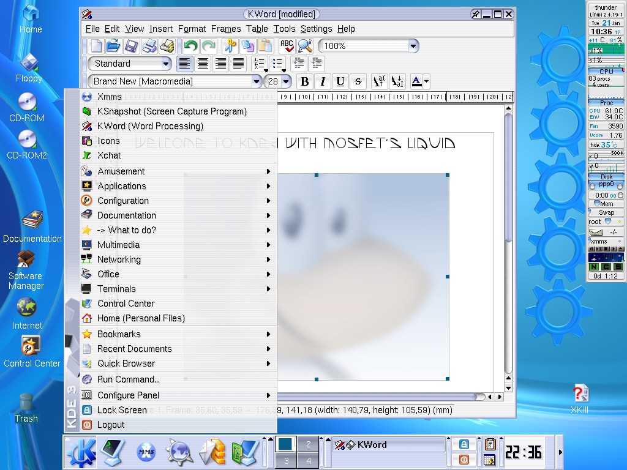Toggle bold formatting
The width and height of the screenshot is (627, 470).
coord(305,81)
